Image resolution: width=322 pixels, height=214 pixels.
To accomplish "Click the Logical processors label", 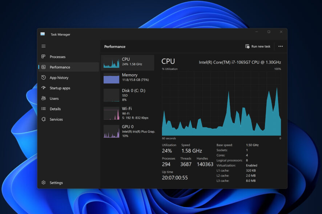I will [229, 160].
